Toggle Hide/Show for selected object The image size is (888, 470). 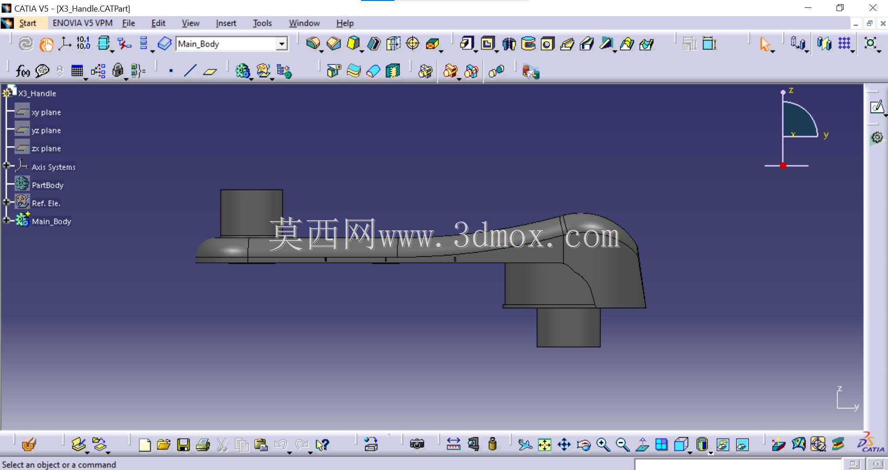pos(722,445)
